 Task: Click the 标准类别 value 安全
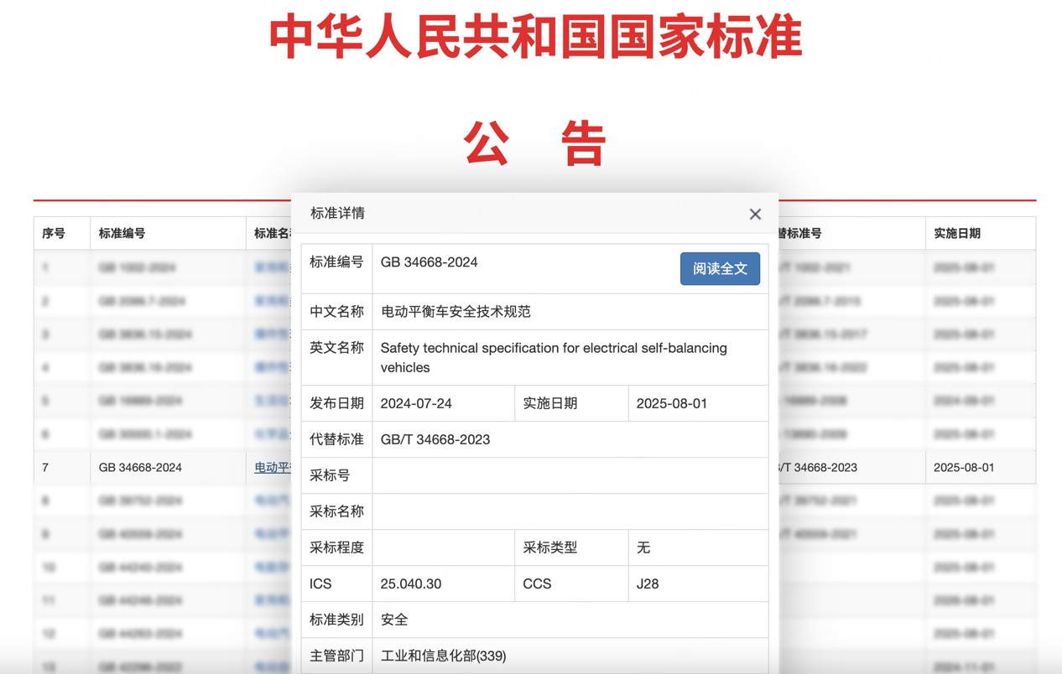(393, 620)
